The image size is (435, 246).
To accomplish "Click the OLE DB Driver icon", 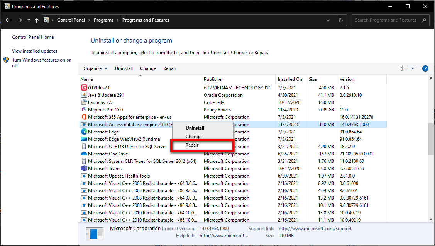I will pyautogui.click(x=84, y=147).
